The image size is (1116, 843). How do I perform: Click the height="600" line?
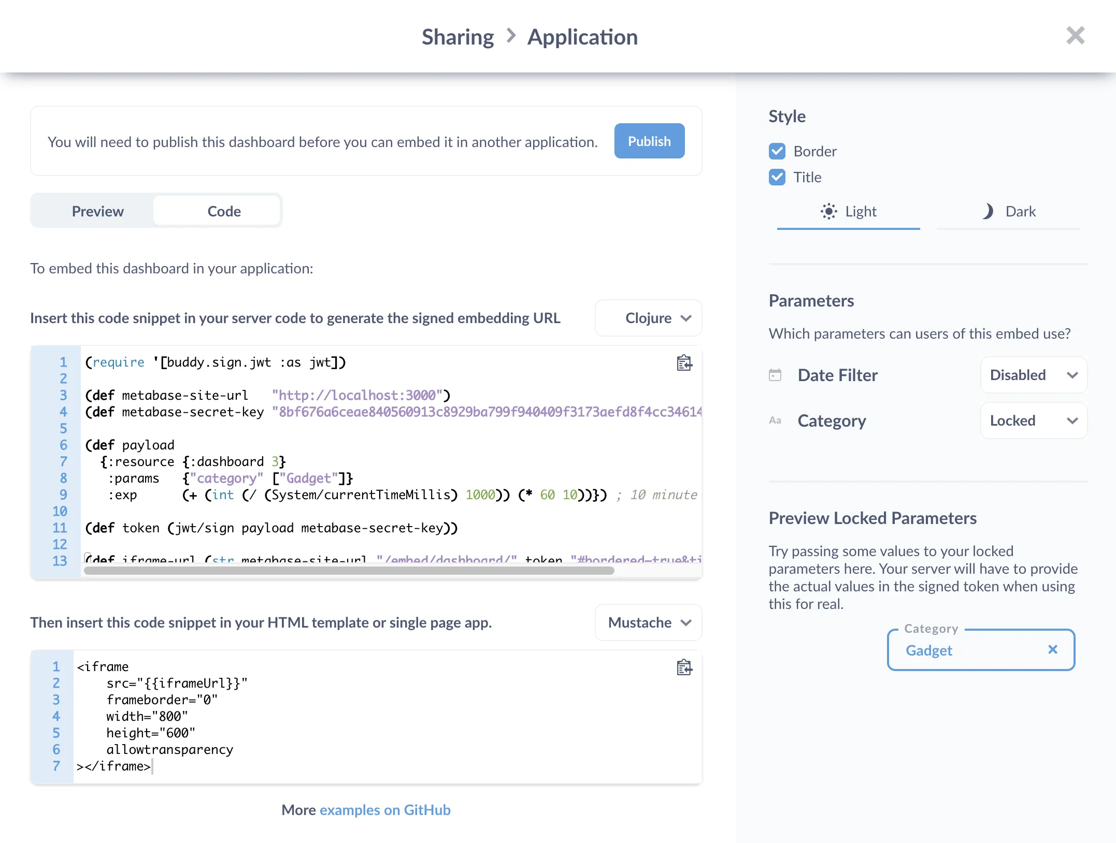click(151, 733)
